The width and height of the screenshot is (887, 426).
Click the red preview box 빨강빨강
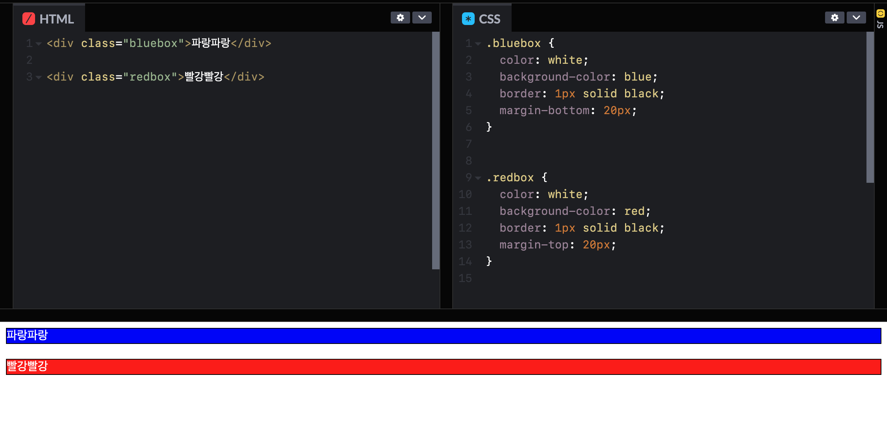[x=443, y=367]
